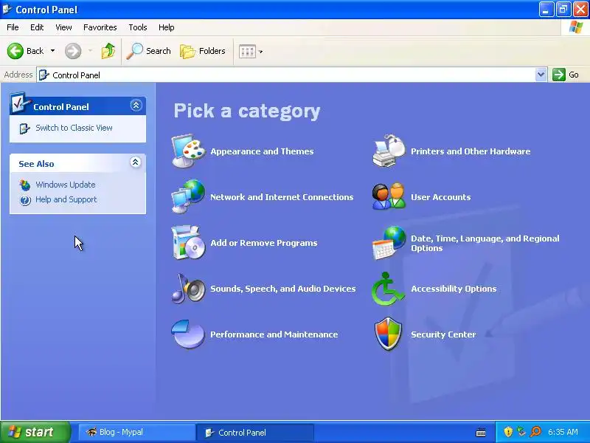Click the Switch to Classic View link
The height and width of the screenshot is (443, 590).
(74, 128)
